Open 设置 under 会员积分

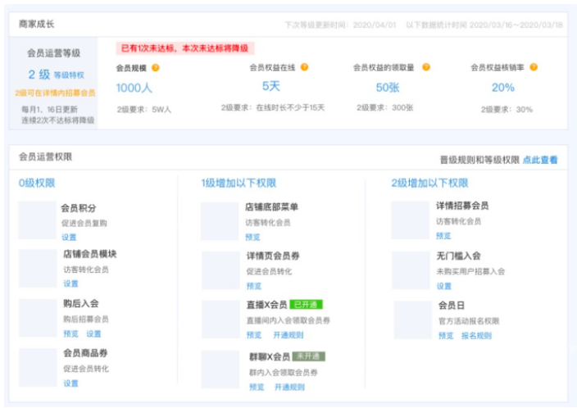70,238
